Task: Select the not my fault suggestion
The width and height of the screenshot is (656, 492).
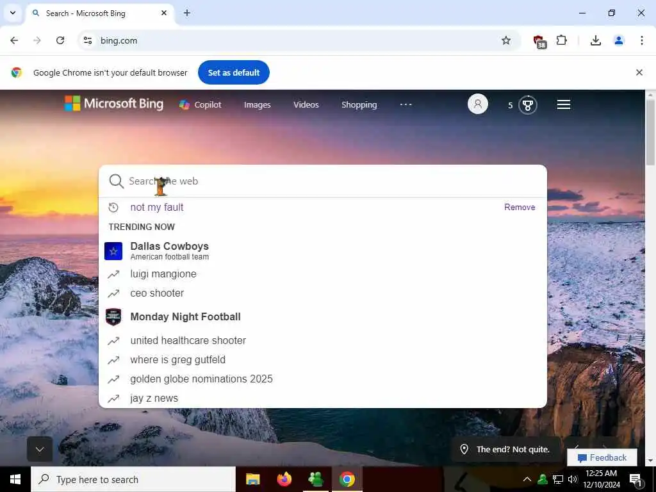Action: (x=323, y=208)
